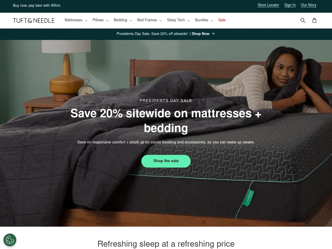The height and width of the screenshot is (249, 332).
Task: Open the shopping bag cart icon
Action: (314, 20)
